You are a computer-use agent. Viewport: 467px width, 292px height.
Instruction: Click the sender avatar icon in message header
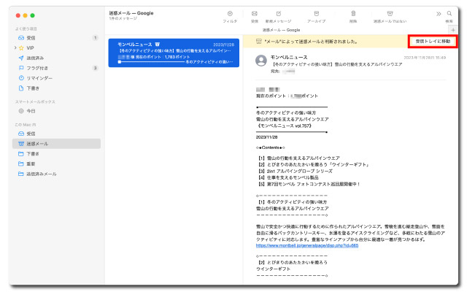tap(261, 61)
